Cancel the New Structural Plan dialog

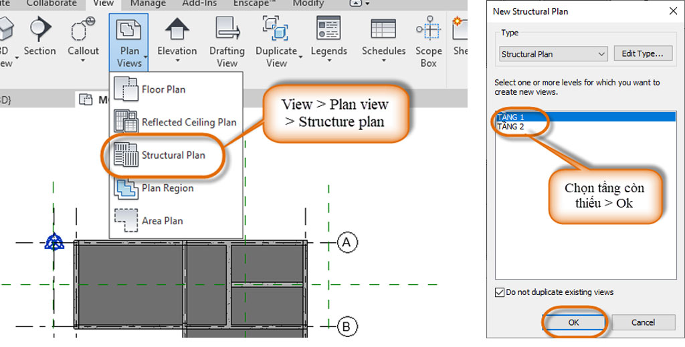tap(643, 322)
